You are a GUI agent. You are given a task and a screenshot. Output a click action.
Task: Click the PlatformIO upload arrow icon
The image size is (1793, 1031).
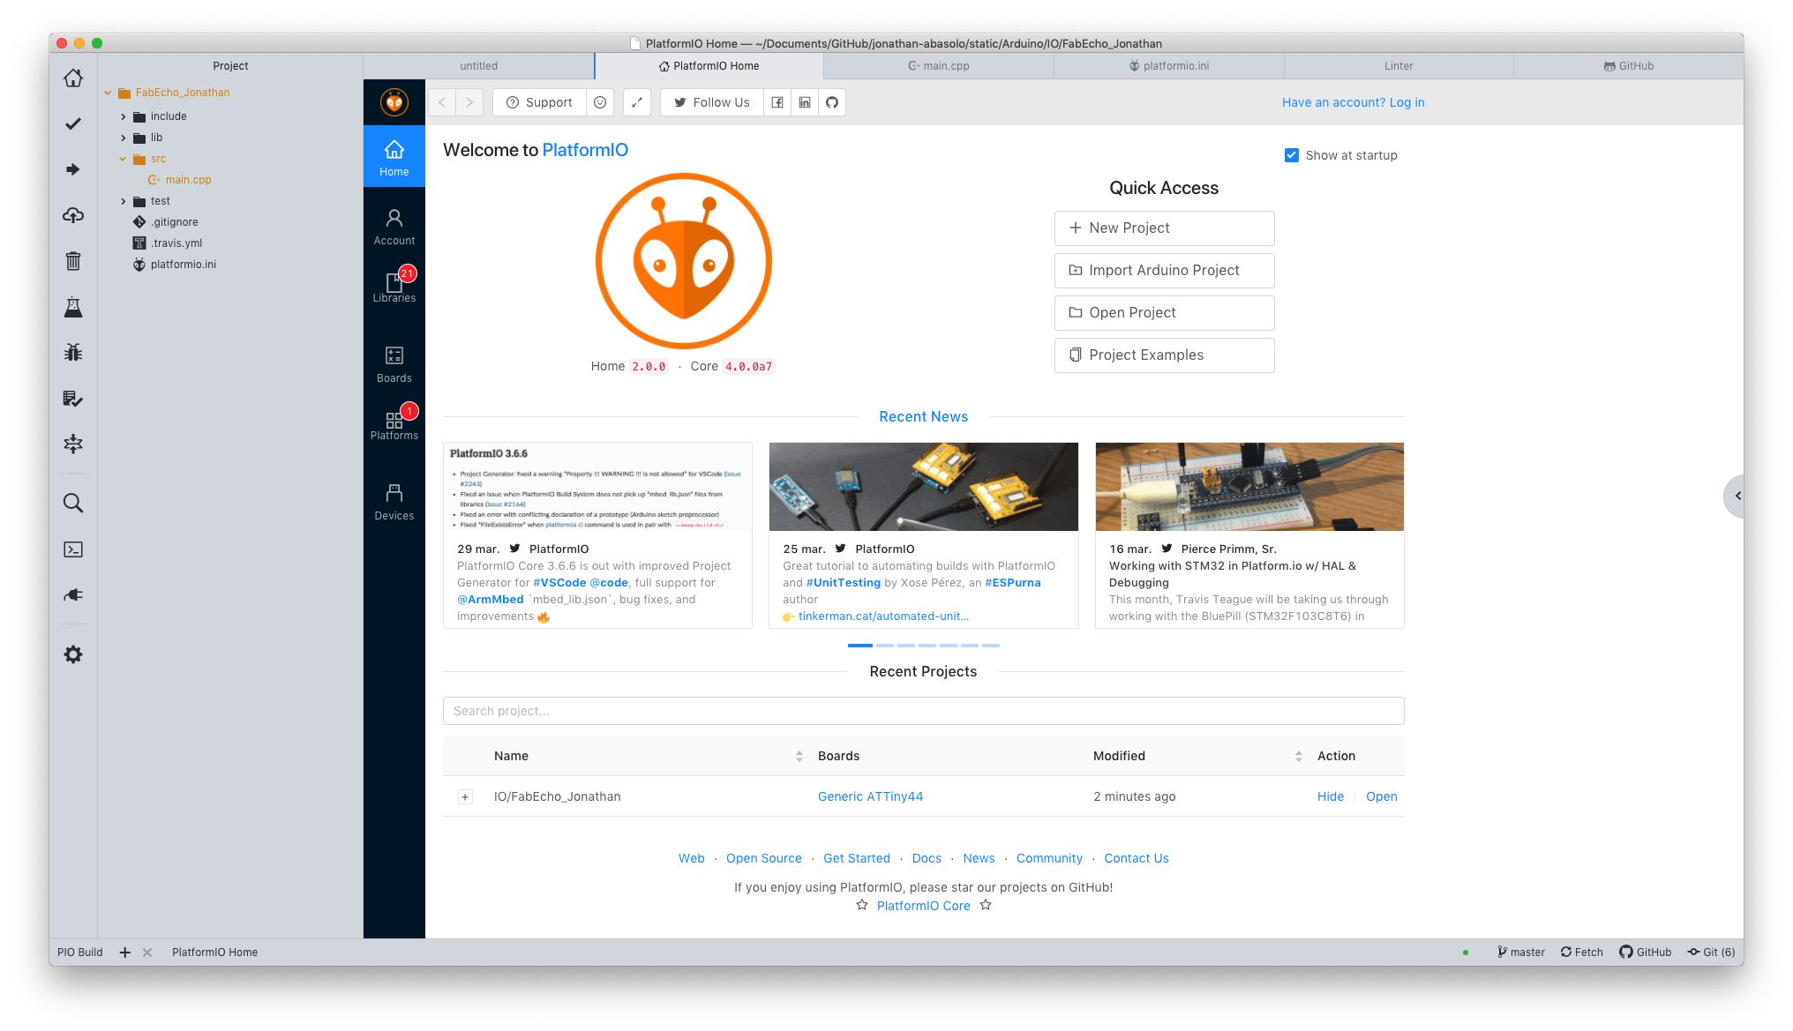click(73, 169)
